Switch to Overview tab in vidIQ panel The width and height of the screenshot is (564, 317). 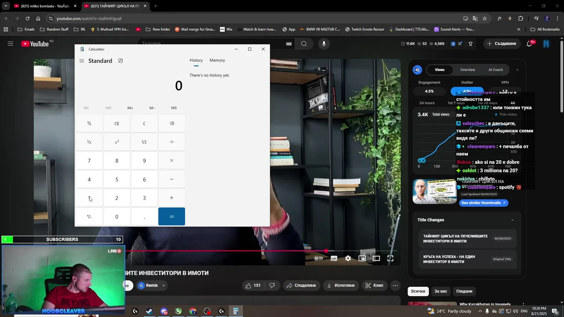468,70
